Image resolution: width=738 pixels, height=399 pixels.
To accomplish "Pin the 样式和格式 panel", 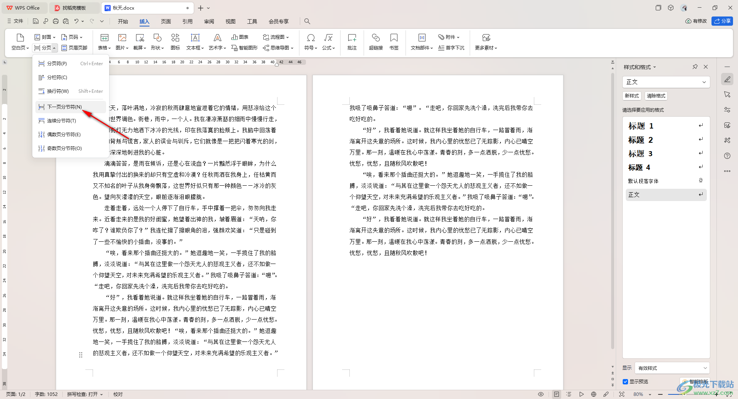I will (695, 67).
